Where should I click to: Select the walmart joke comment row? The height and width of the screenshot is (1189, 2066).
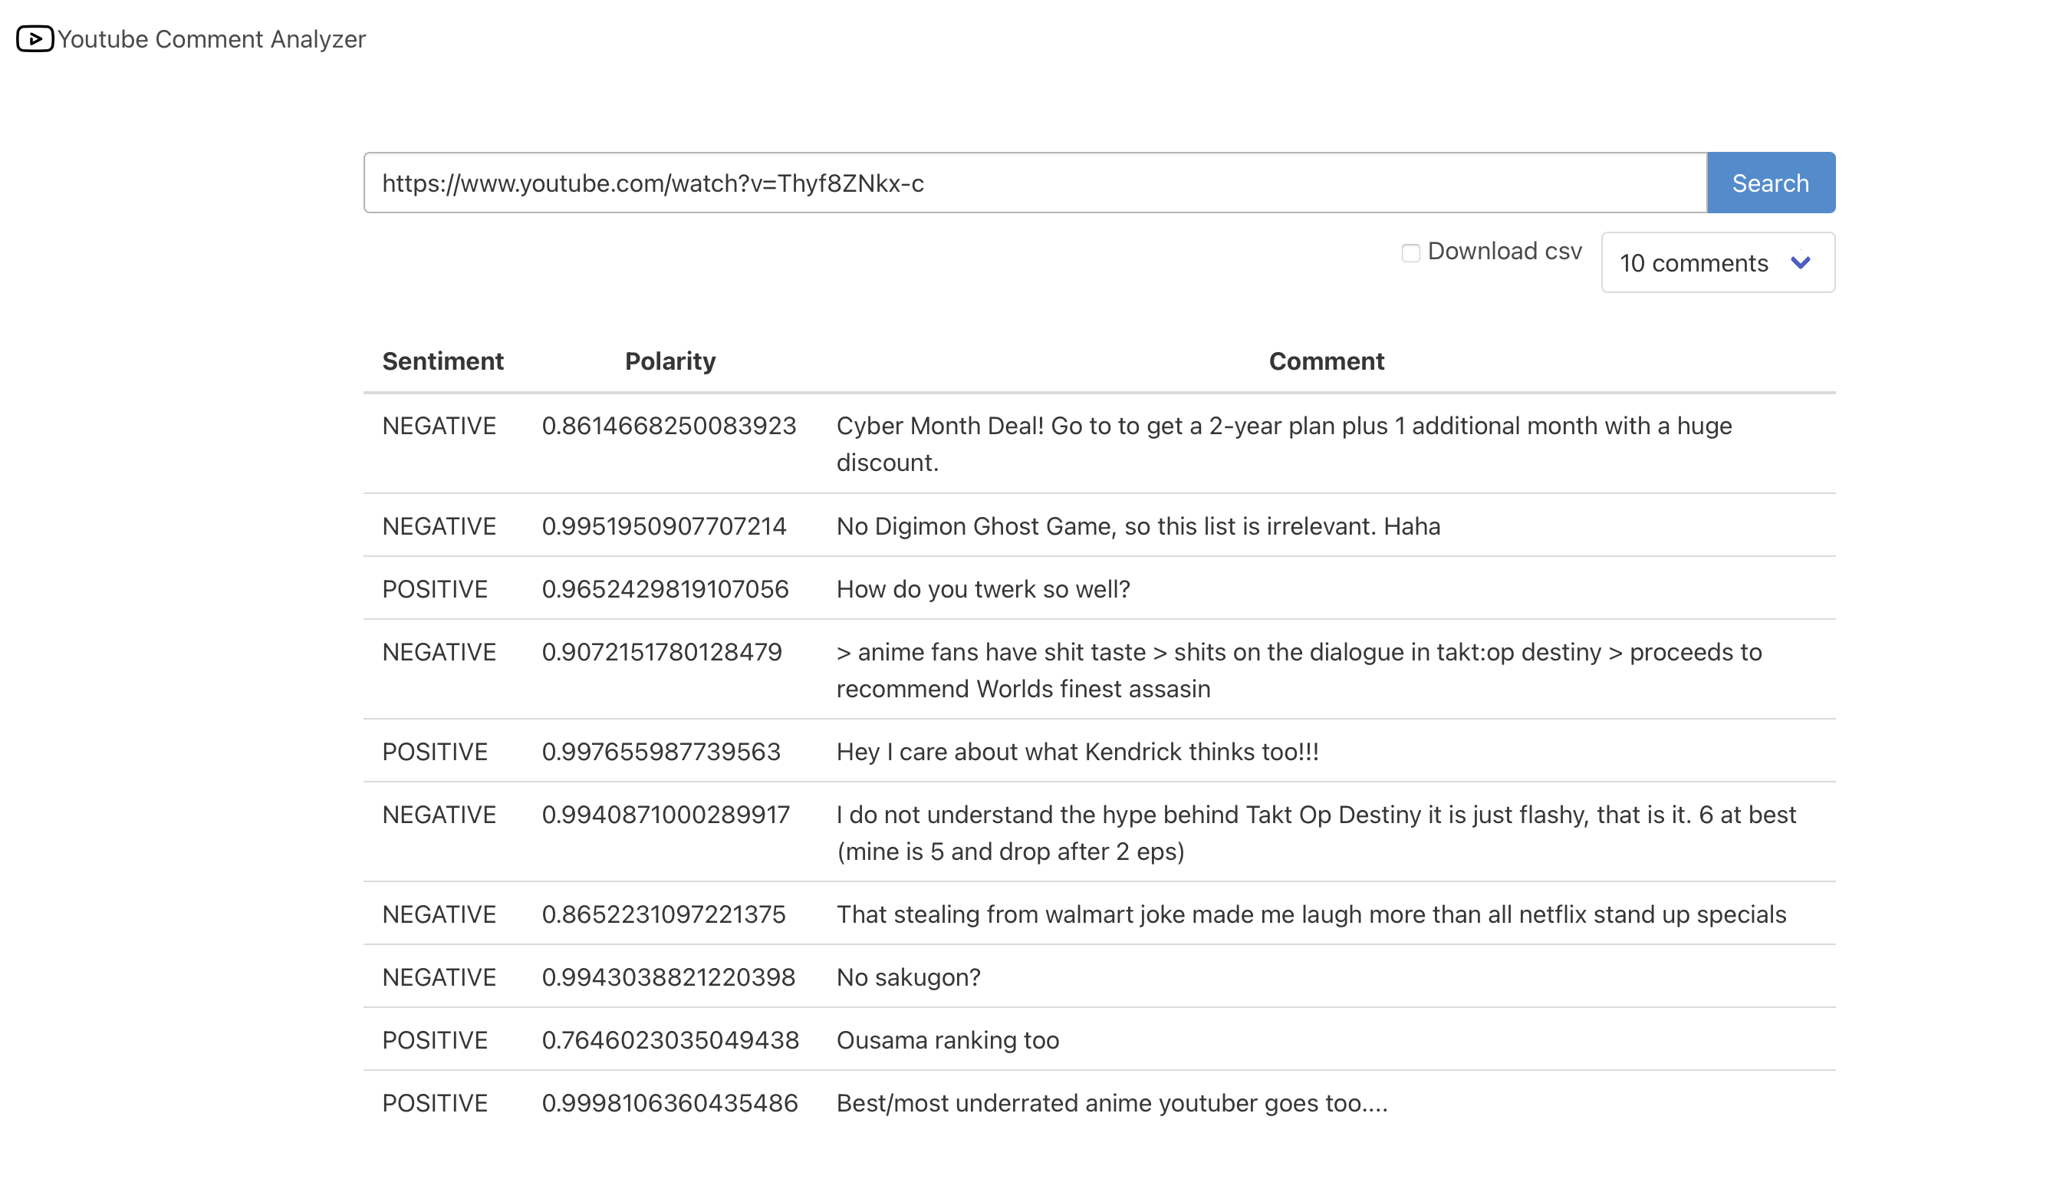coord(1310,914)
